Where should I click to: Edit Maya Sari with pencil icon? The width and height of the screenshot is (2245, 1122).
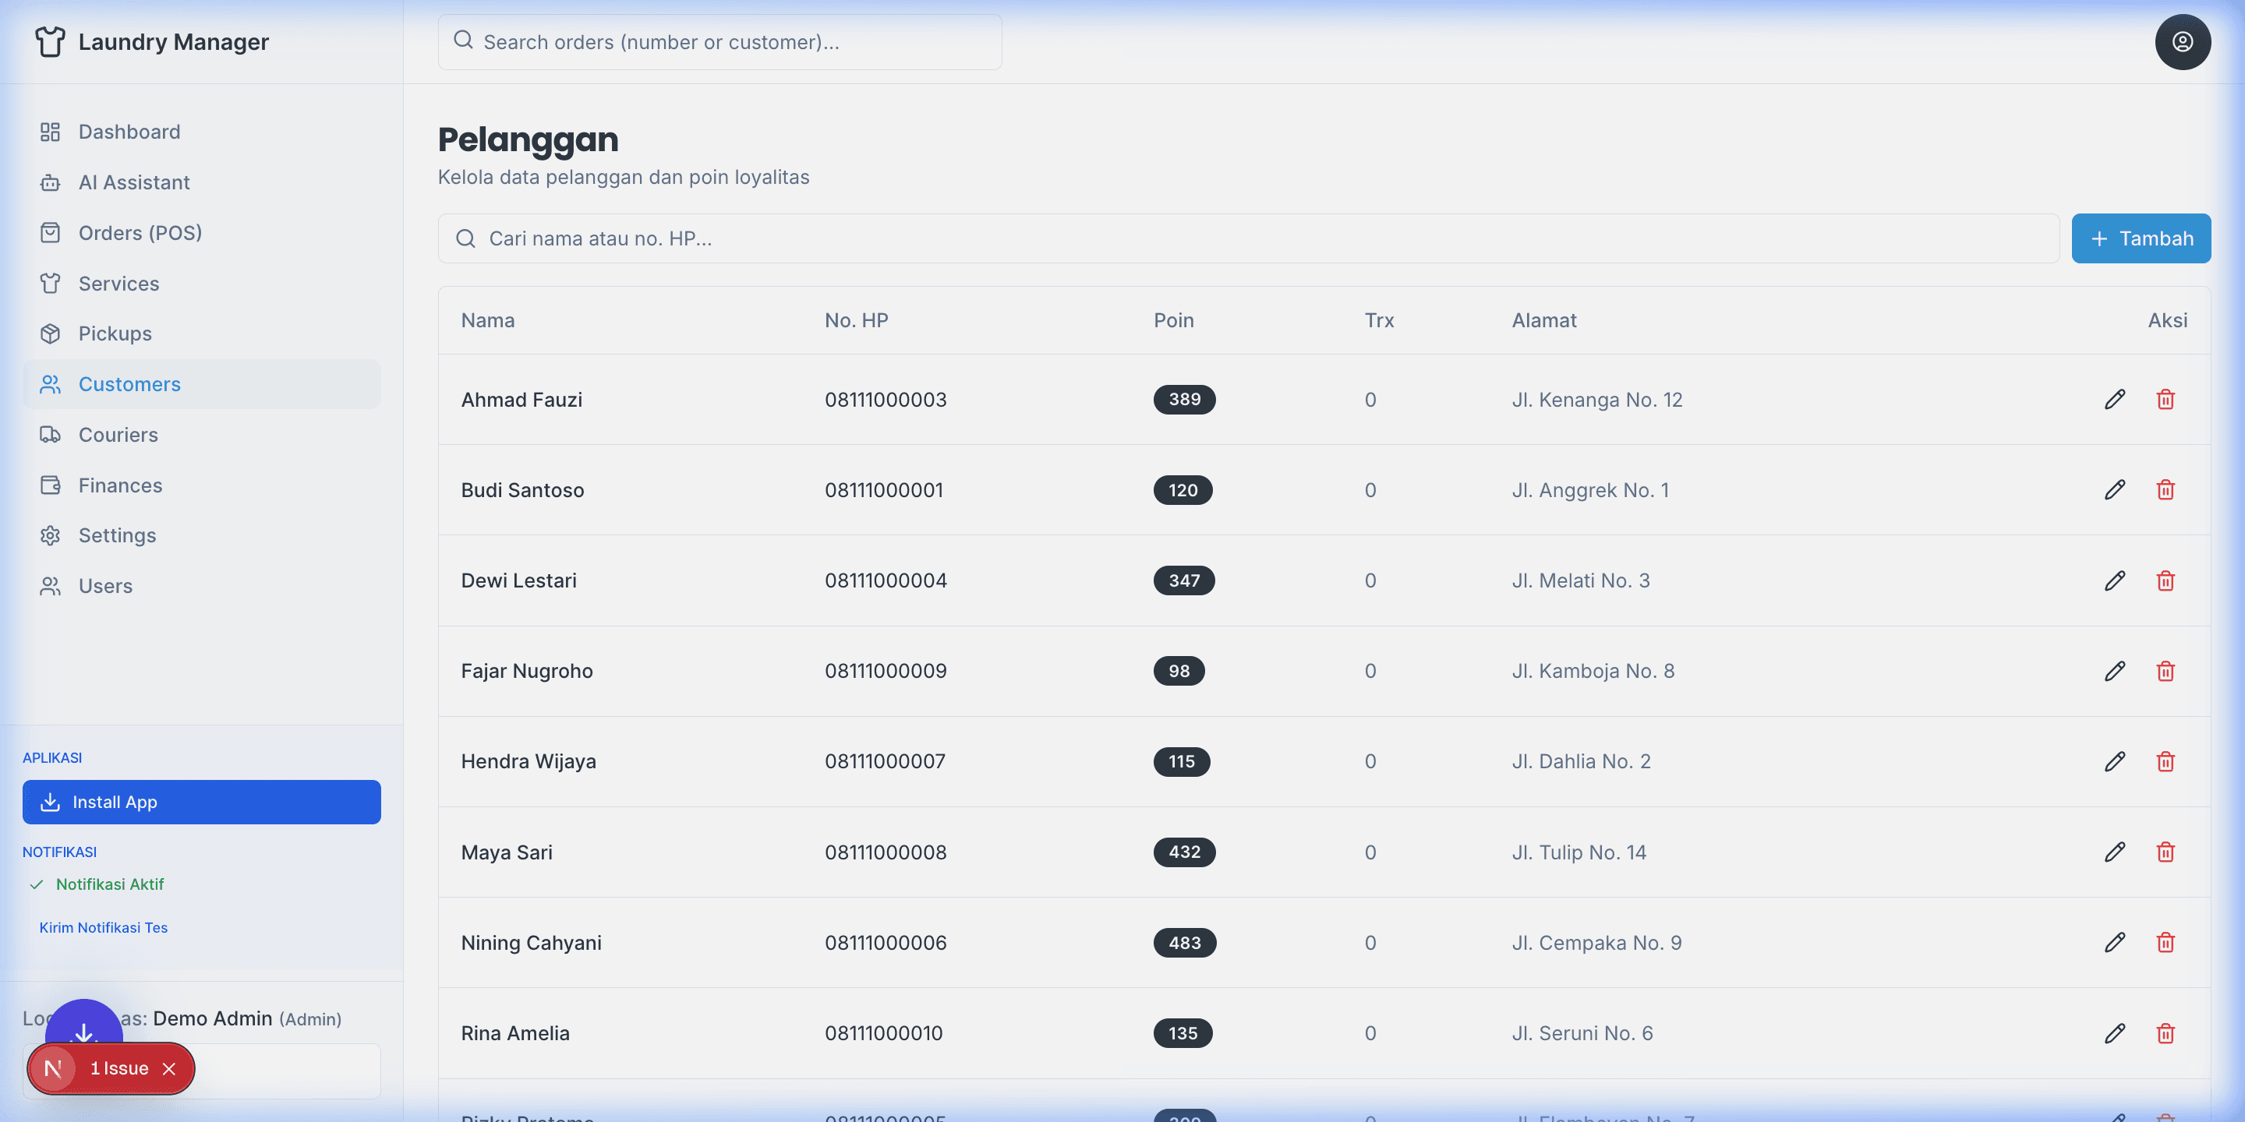(2114, 852)
